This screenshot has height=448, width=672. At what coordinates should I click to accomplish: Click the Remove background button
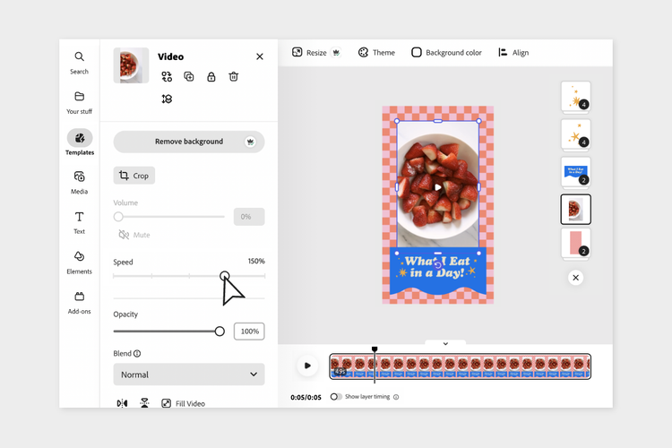tap(189, 142)
